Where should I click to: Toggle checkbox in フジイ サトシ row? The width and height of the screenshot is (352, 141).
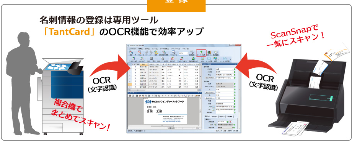pos(135,70)
